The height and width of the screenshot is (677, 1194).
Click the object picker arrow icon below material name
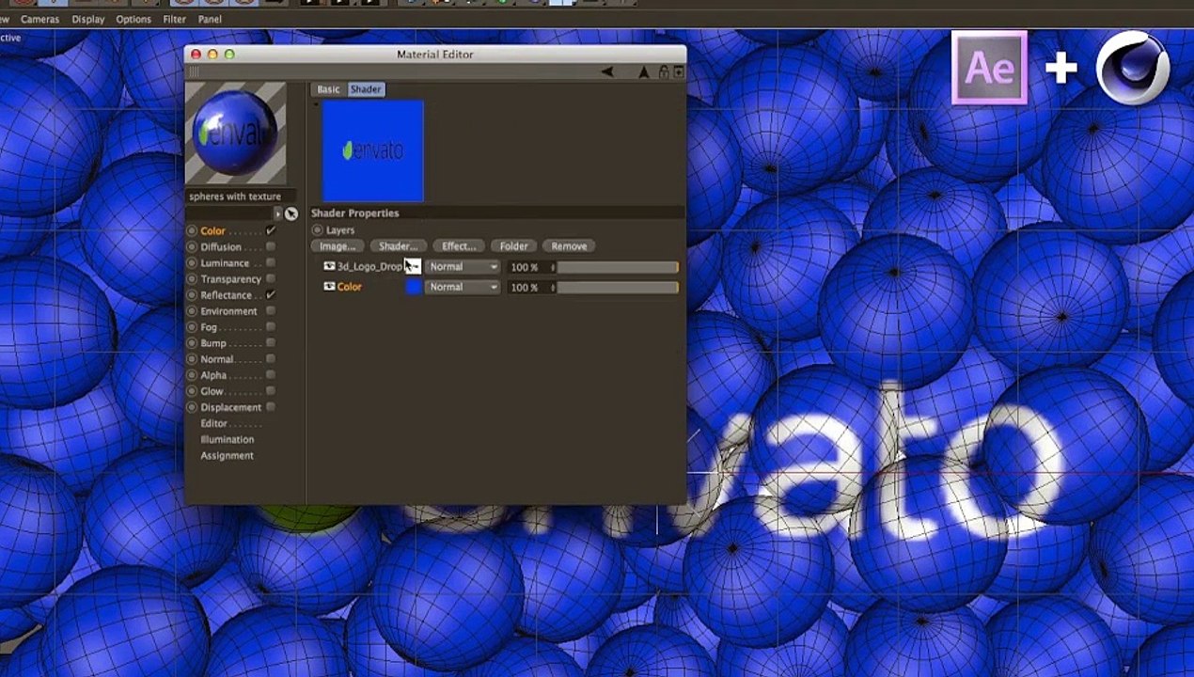pyautogui.click(x=291, y=213)
